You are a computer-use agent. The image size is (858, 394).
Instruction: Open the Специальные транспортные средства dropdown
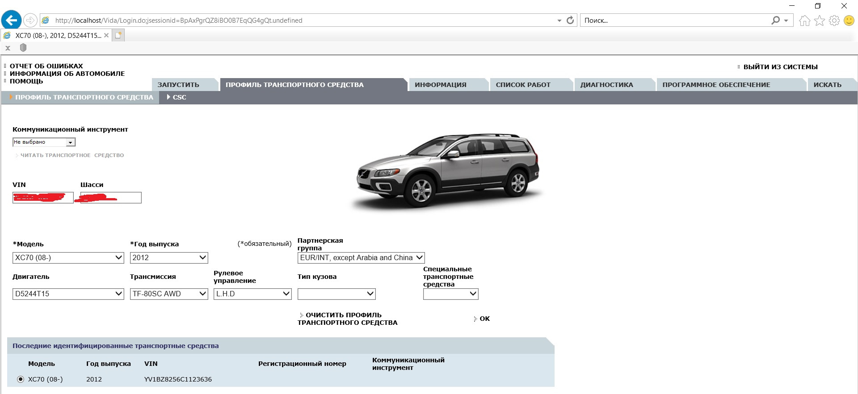click(451, 294)
